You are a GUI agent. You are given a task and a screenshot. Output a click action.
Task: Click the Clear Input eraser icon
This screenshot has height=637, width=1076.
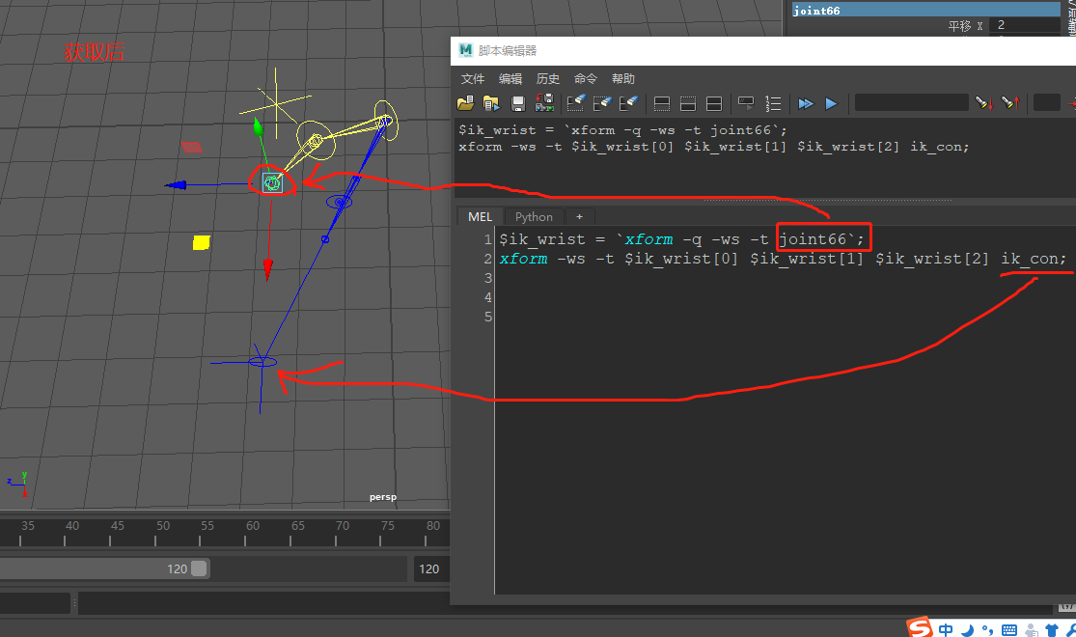click(602, 103)
